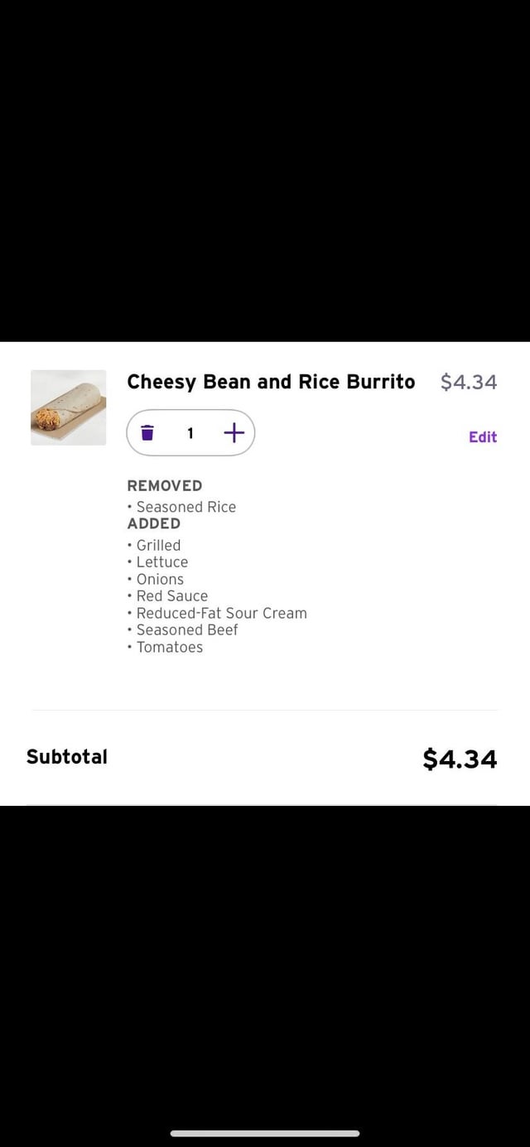Tap the Subtotal label

(67, 756)
